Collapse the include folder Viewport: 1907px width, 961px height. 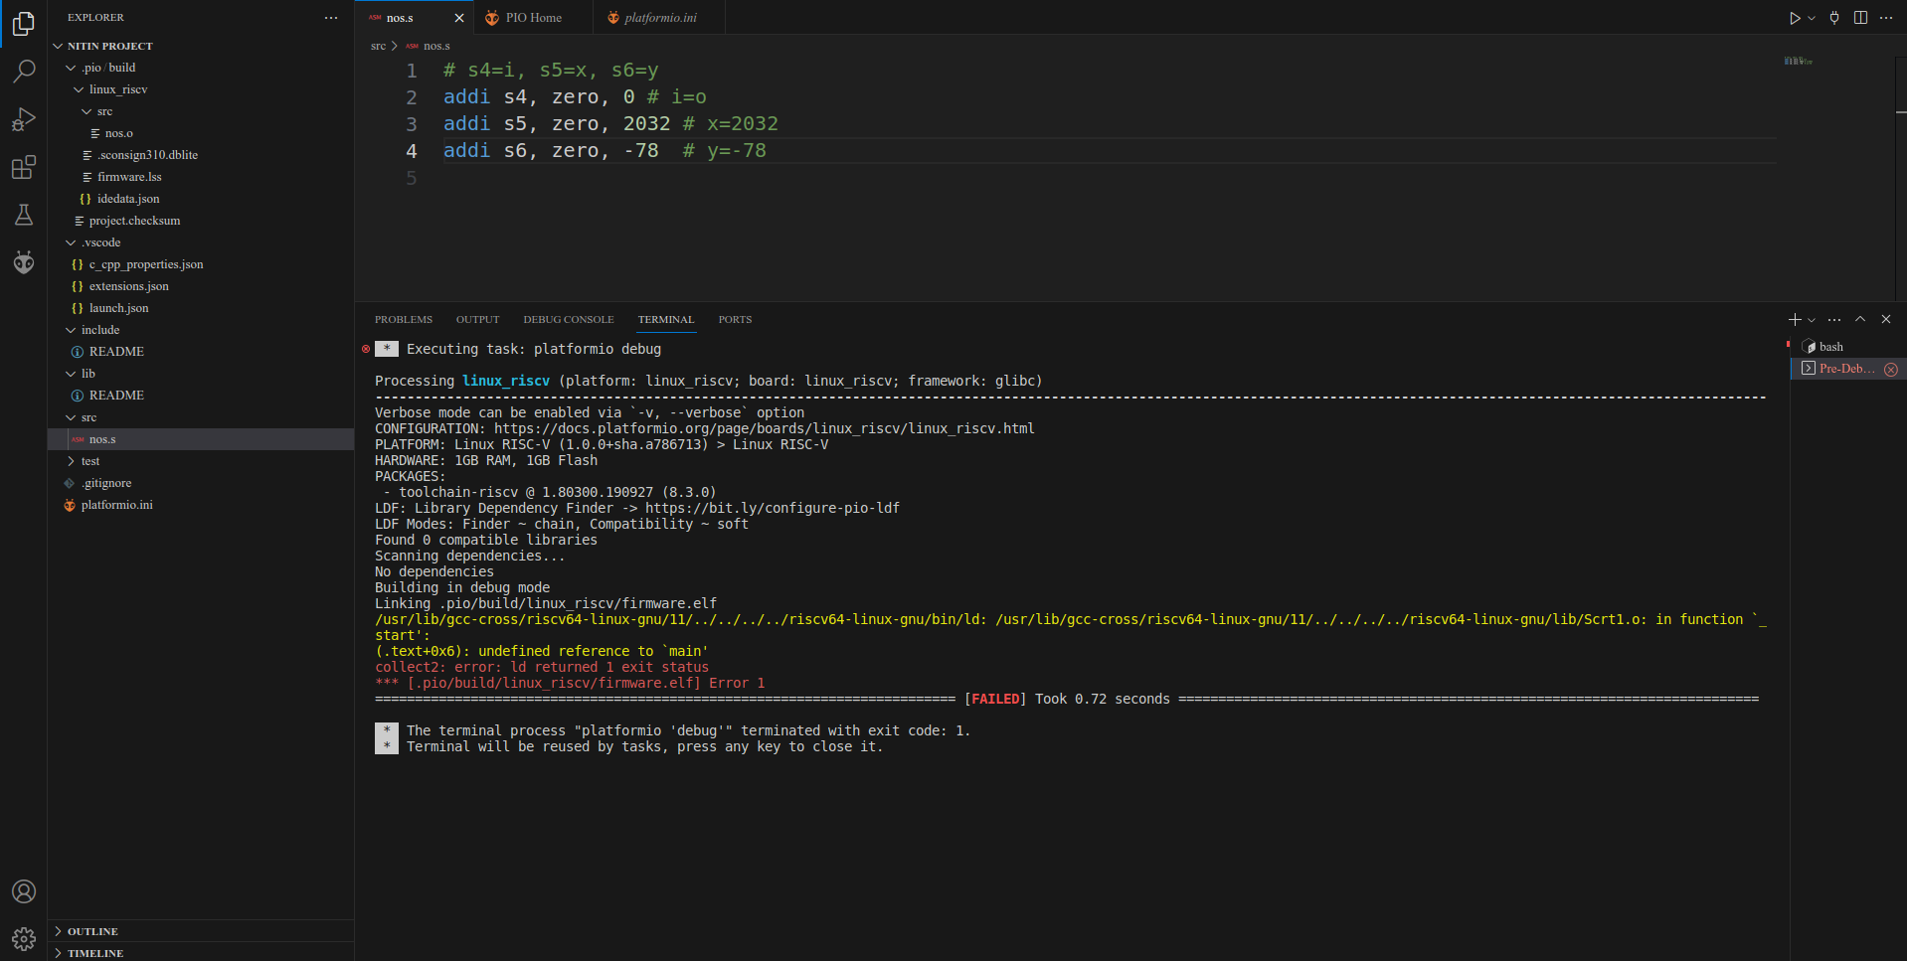click(x=201, y=330)
